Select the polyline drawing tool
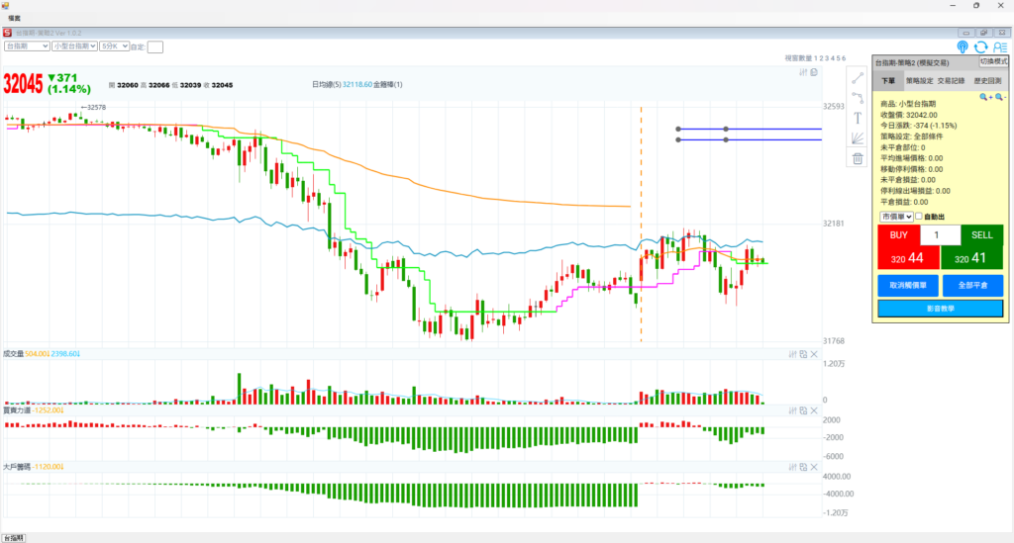1014x543 pixels. point(858,97)
